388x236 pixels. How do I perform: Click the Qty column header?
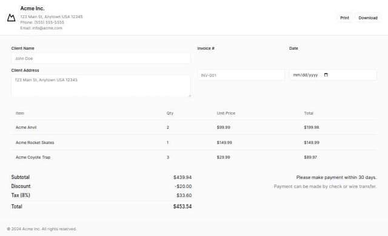(x=170, y=113)
